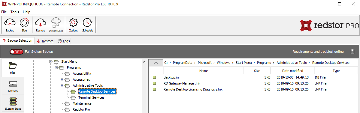Go up one folder level button

pos(156,63)
